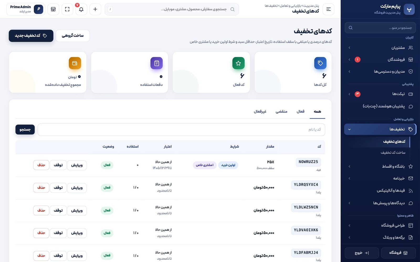420x262 pixels.
Task: Collapse the تخفیف‌ها menu chevron
Action: coord(349,129)
